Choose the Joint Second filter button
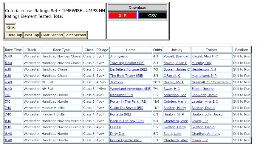The image size is (257, 150). coord(75,35)
